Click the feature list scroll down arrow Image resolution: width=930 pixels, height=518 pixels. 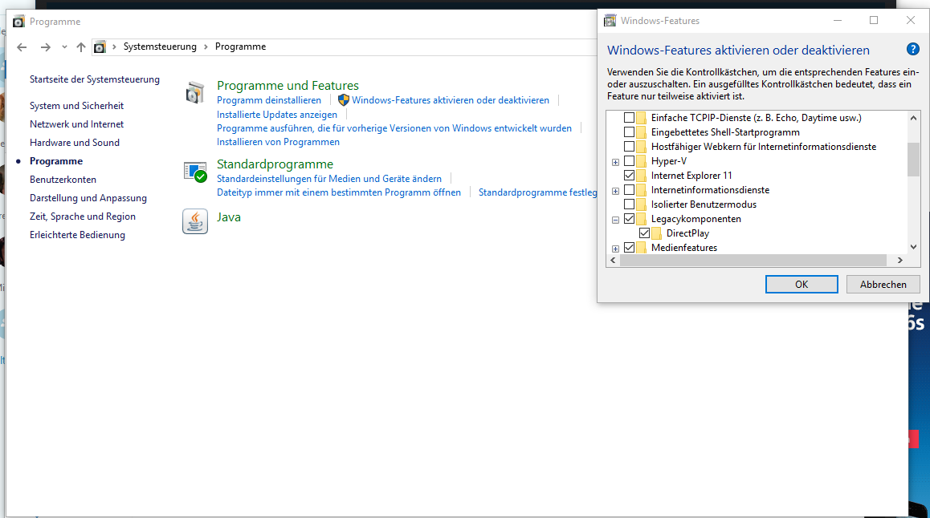913,247
